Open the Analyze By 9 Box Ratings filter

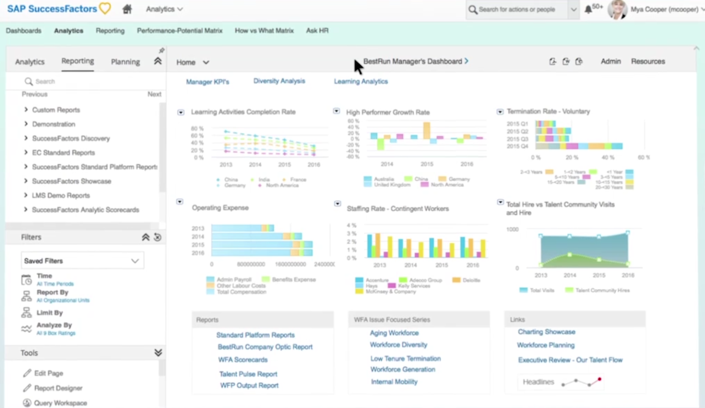coord(54,328)
